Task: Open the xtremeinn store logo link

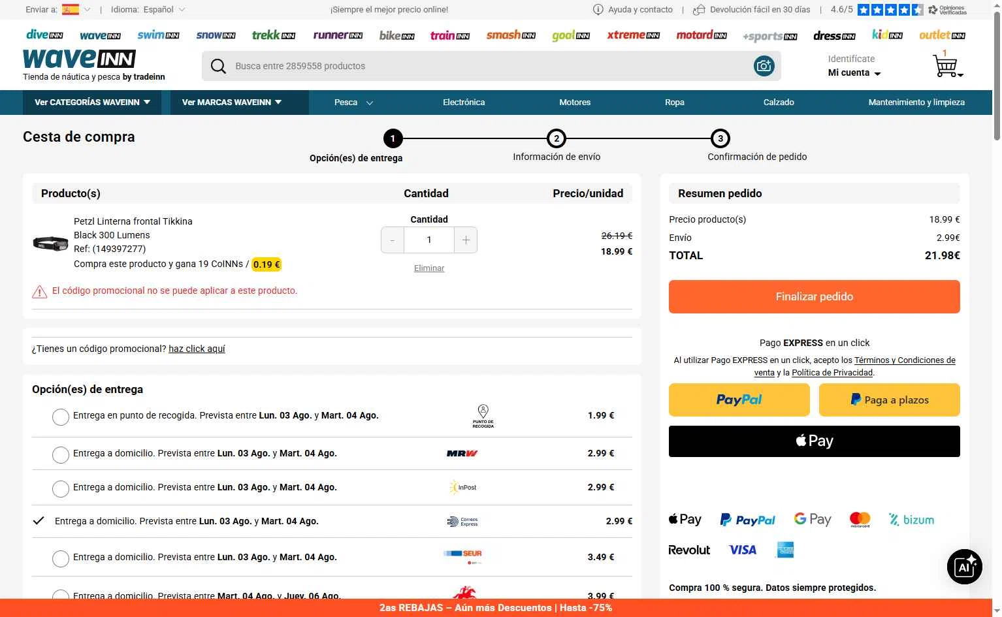Action: click(x=633, y=35)
